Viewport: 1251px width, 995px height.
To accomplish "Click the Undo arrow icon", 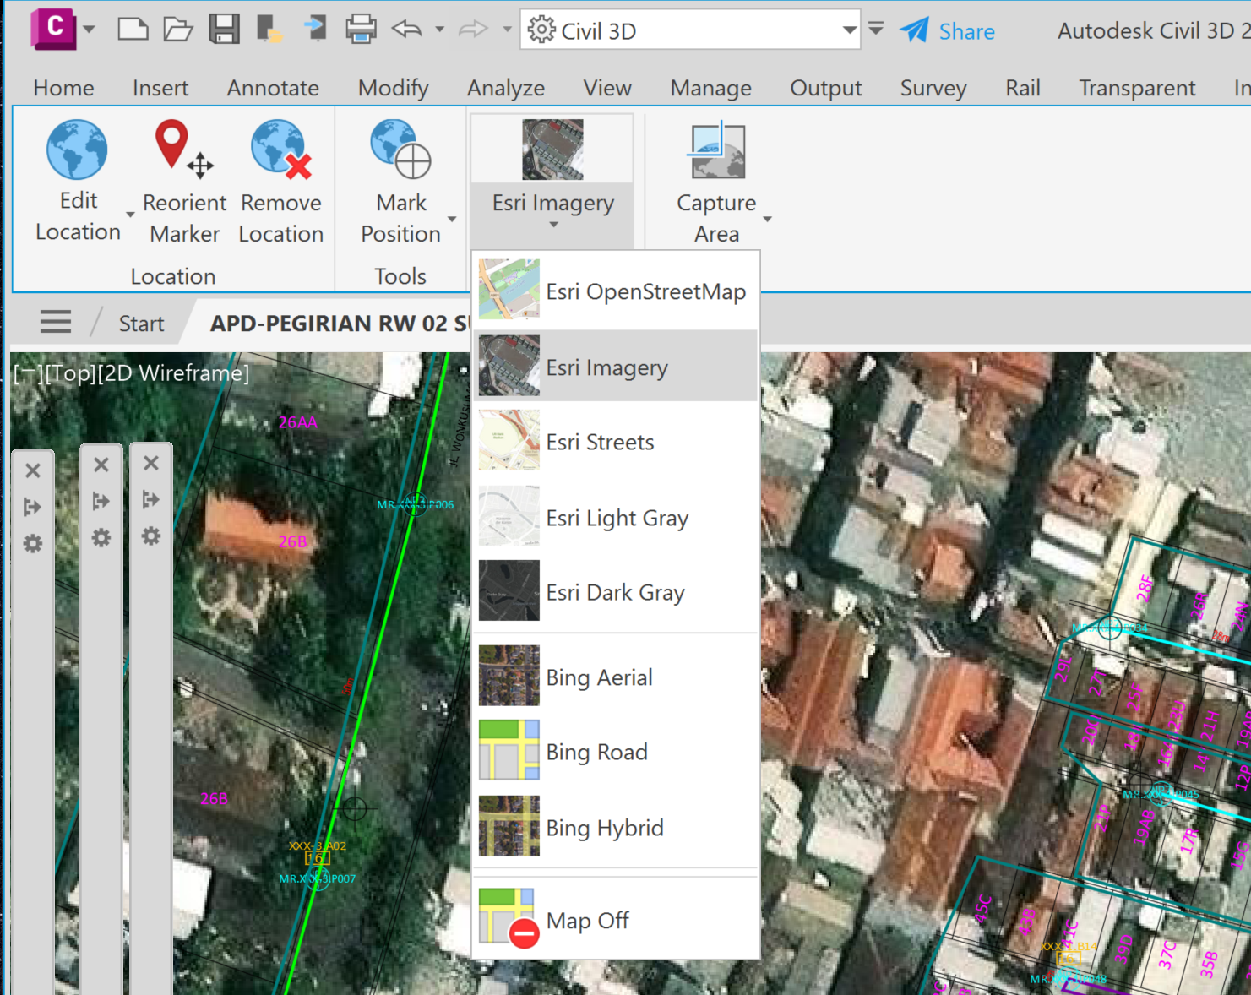I will 407,30.
